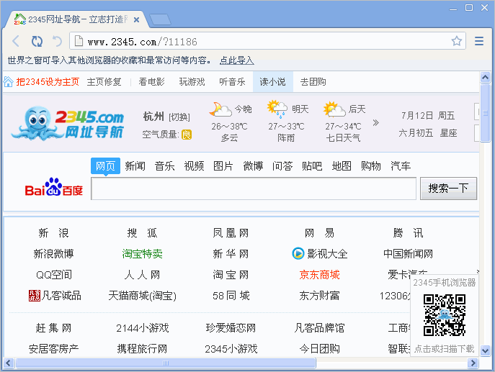Open the 东方财富 link

coord(319,296)
